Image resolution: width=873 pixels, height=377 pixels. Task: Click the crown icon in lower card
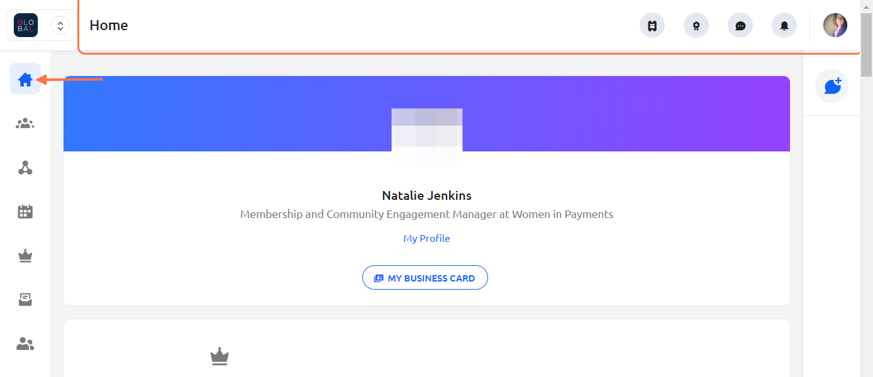click(x=220, y=356)
